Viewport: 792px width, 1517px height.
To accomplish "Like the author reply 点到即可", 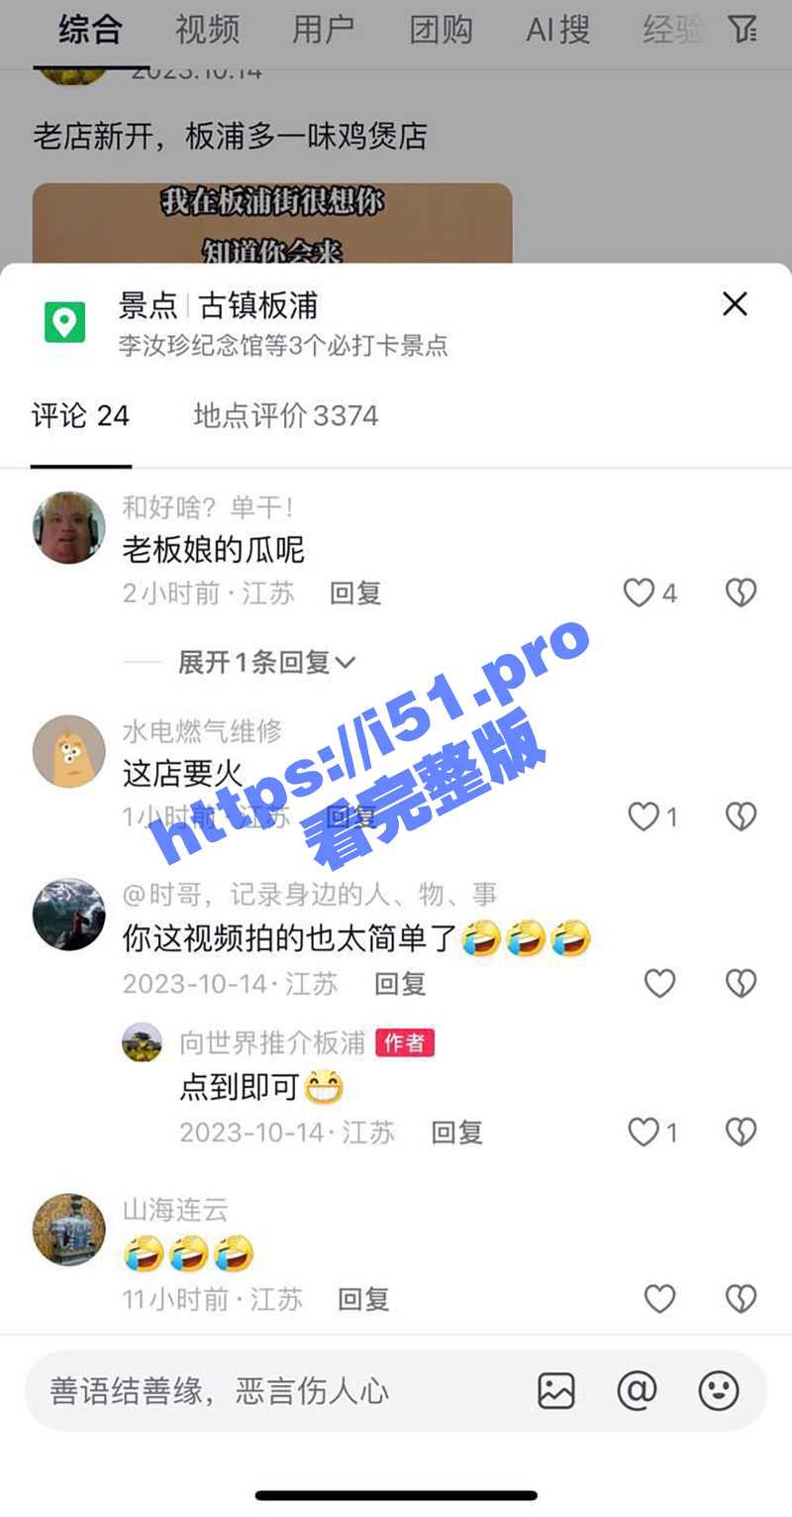I will click(653, 1132).
